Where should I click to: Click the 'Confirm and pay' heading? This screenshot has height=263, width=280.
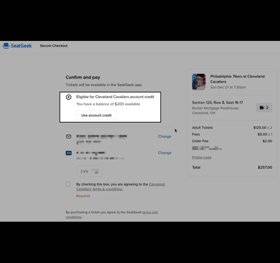pyautogui.click(x=83, y=77)
